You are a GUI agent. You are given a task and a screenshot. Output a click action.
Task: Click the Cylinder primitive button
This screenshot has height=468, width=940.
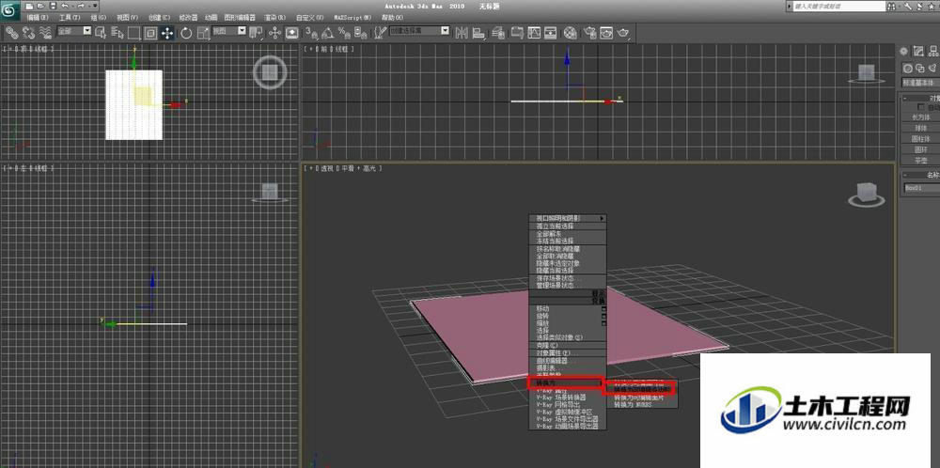coord(921,139)
